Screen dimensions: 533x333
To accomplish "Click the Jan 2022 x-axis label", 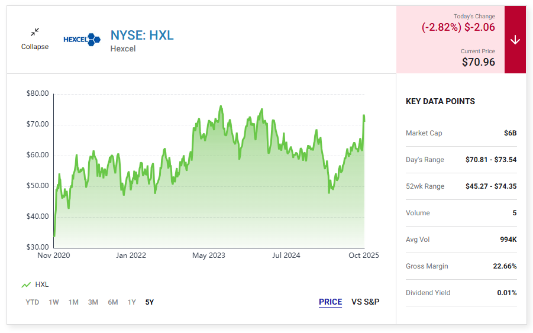I will click(x=131, y=256).
